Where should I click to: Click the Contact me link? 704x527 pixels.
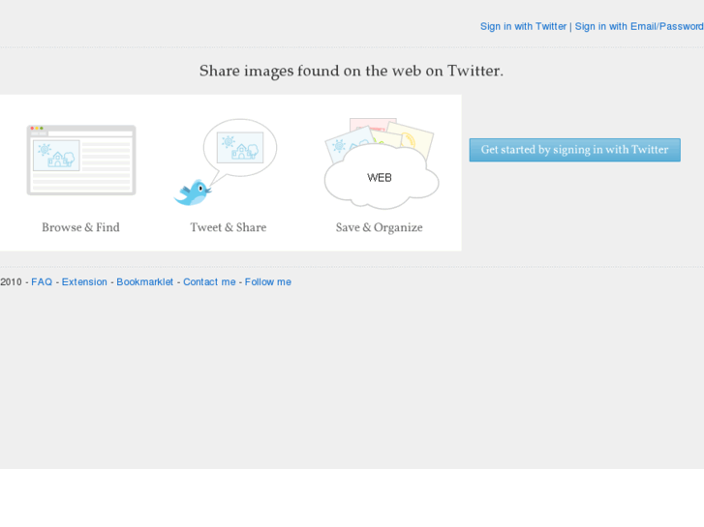click(209, 282)
